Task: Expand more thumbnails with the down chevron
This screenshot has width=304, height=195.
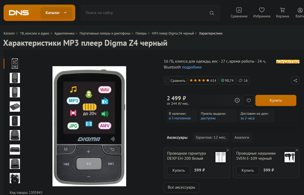Action: click(x=15, y=181)
